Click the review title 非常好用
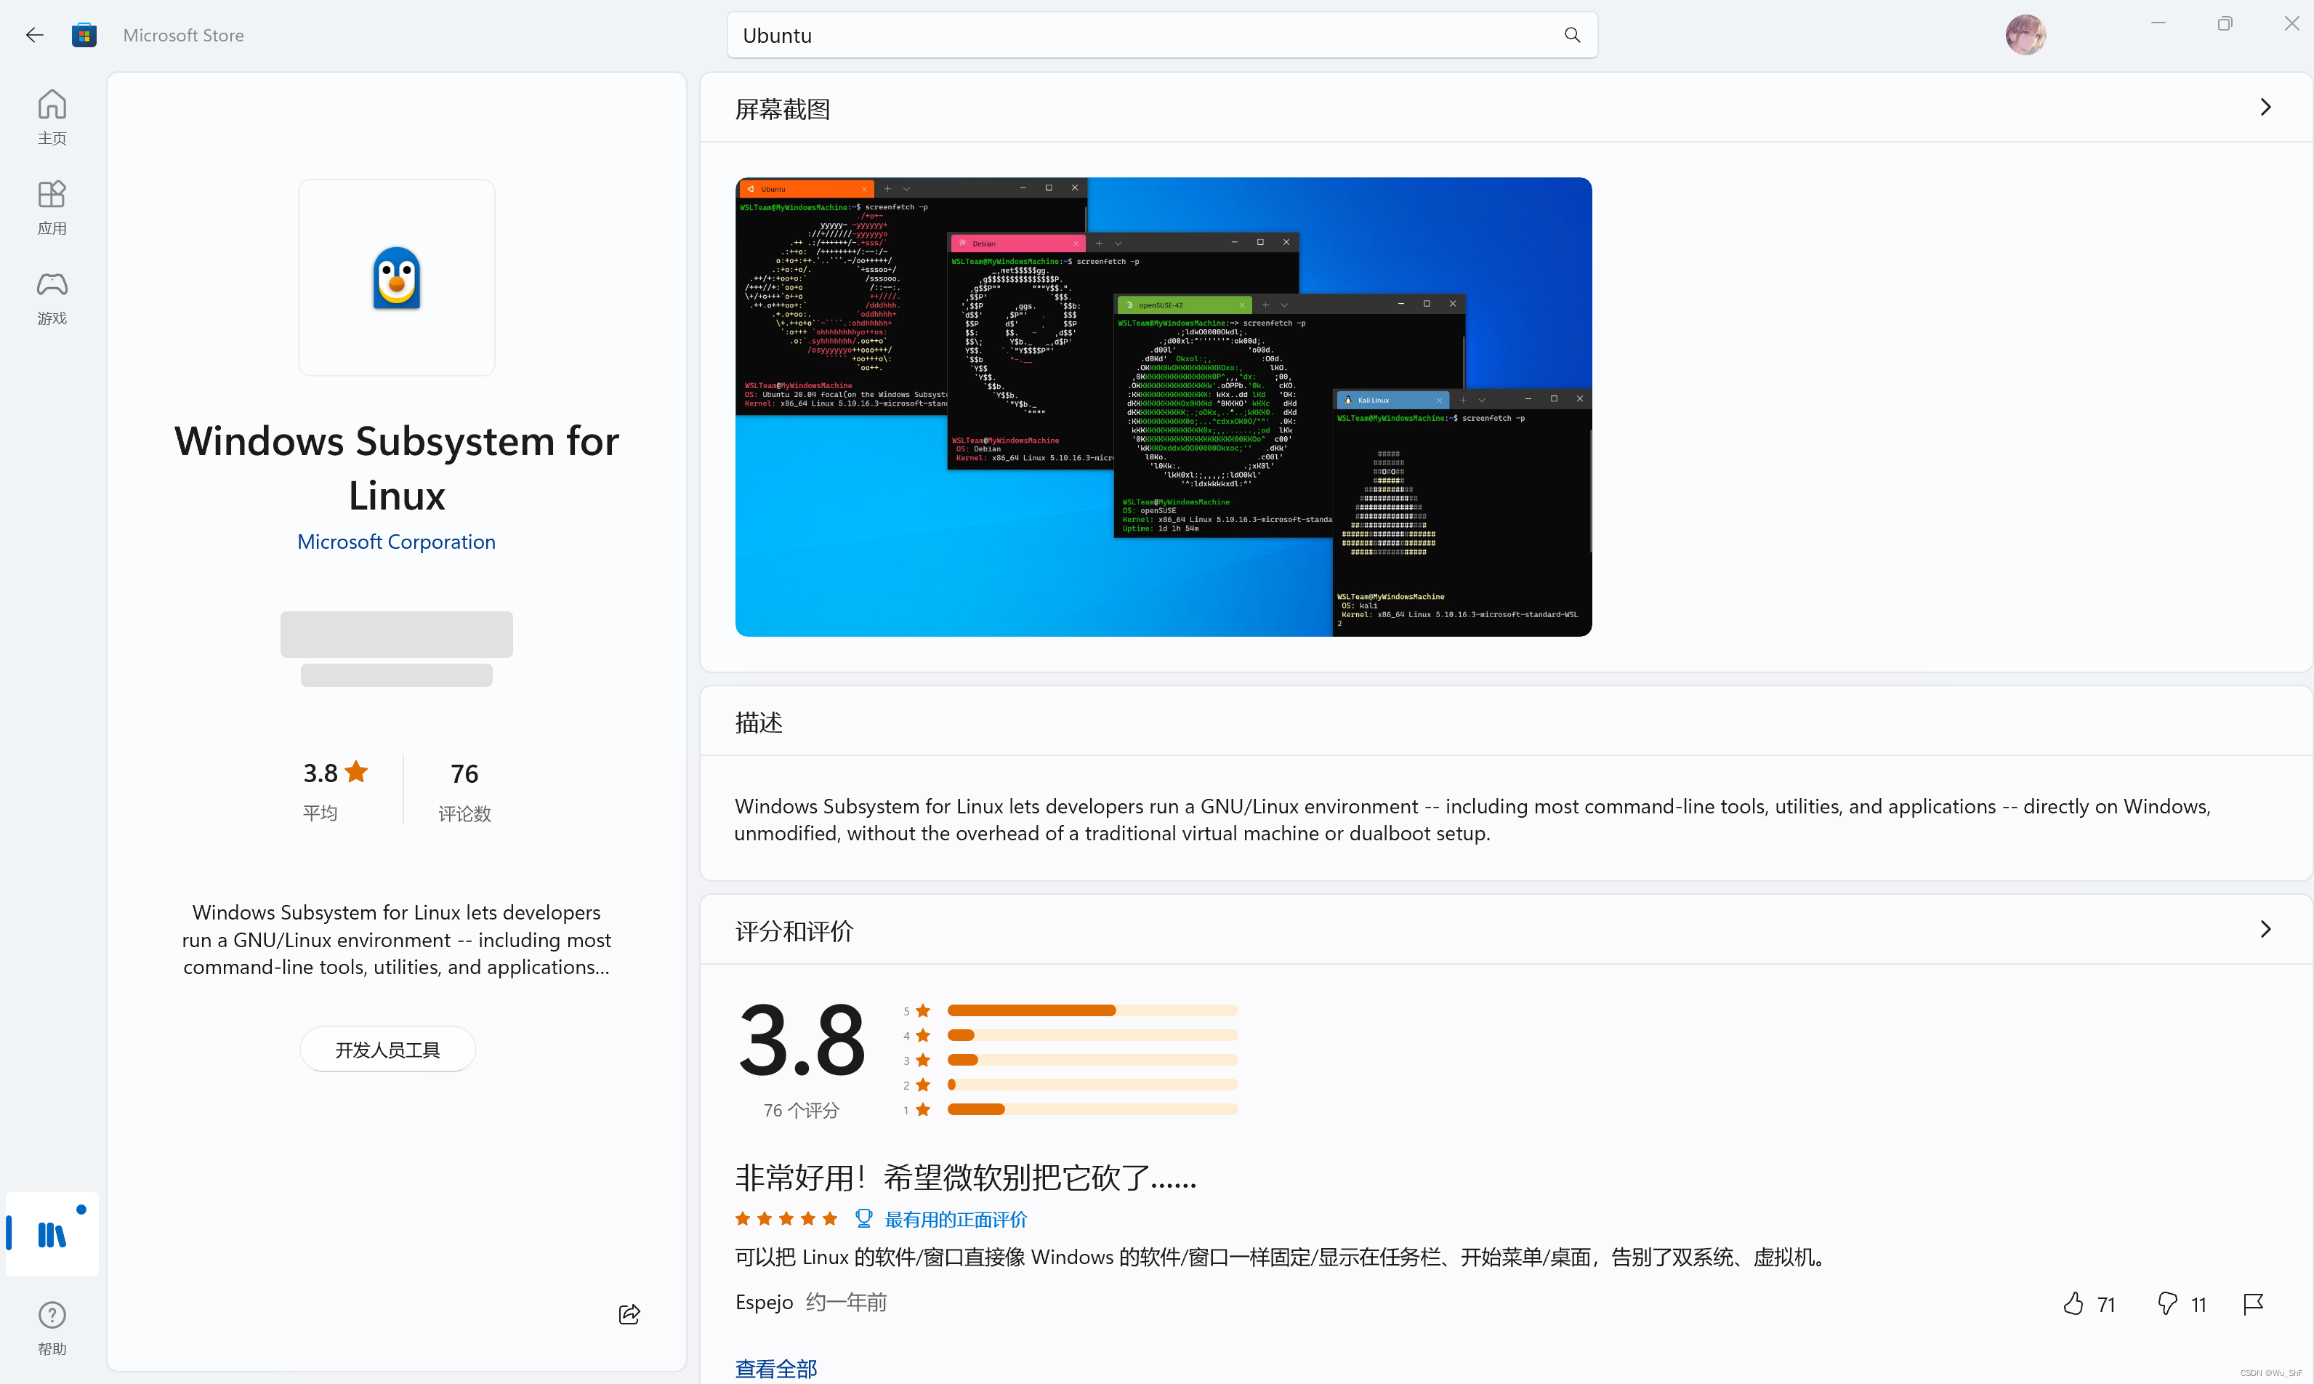The width and height of the screenshot is (2314, 1384). click(966, 1178)
